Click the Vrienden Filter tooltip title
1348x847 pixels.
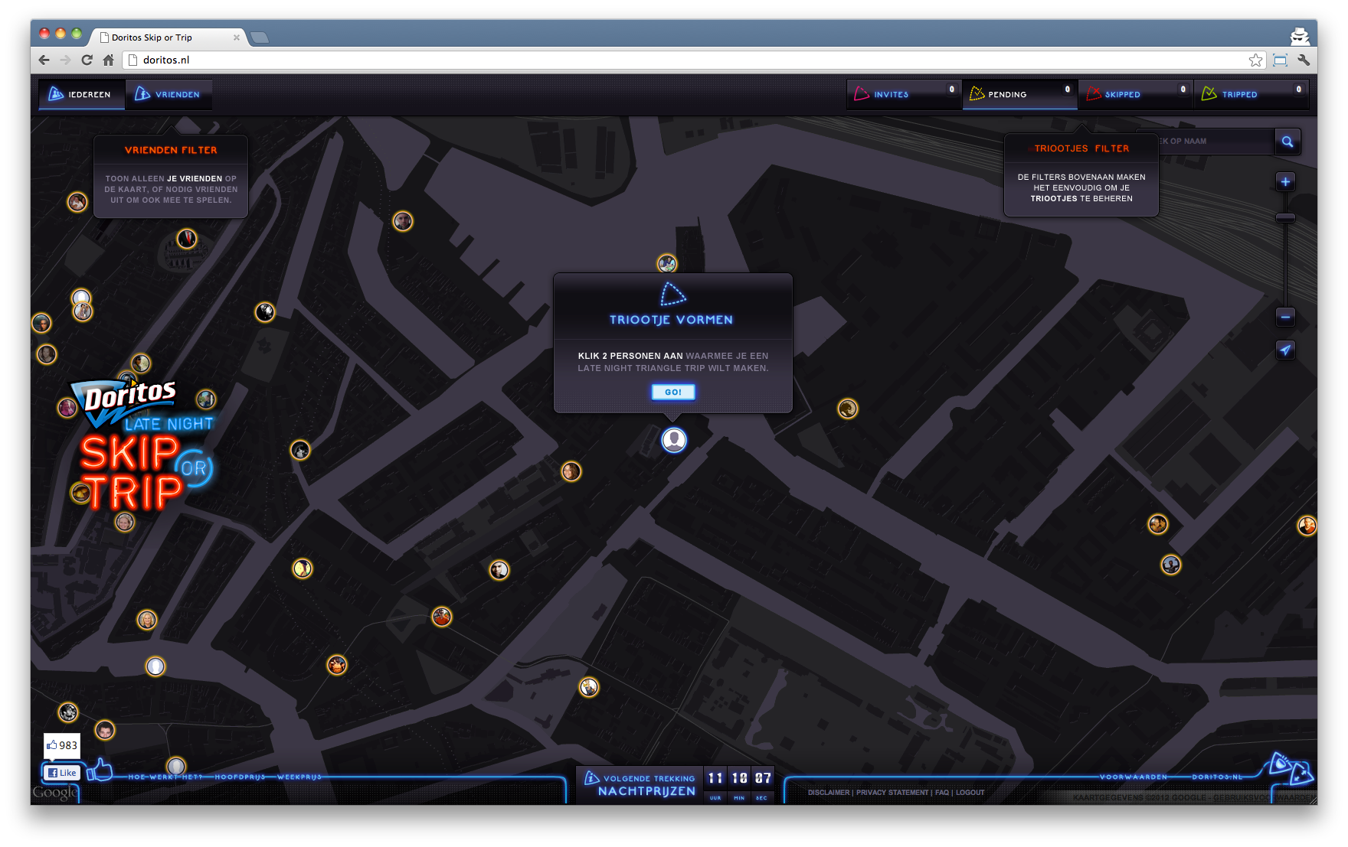coord(171,150)
